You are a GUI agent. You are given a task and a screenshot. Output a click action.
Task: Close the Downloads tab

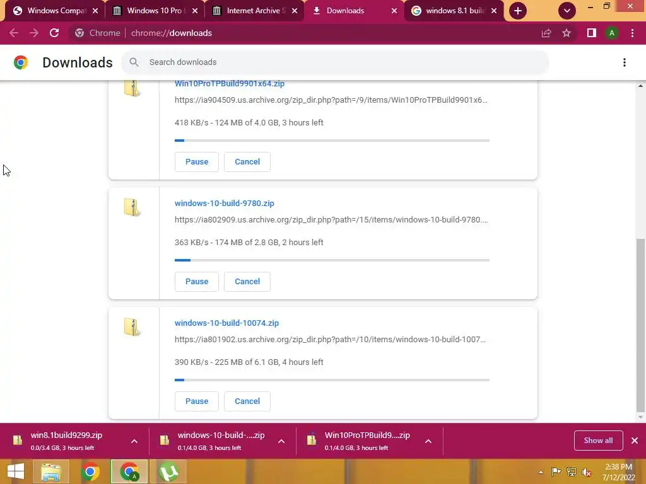(394, 11)
